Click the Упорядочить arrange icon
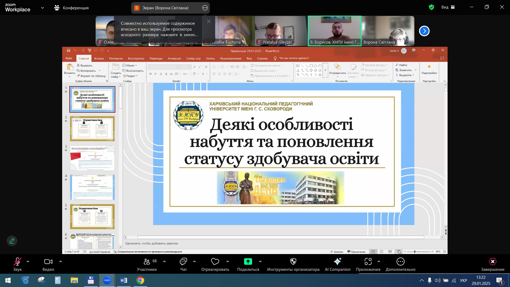 click(x=337, y=67)
